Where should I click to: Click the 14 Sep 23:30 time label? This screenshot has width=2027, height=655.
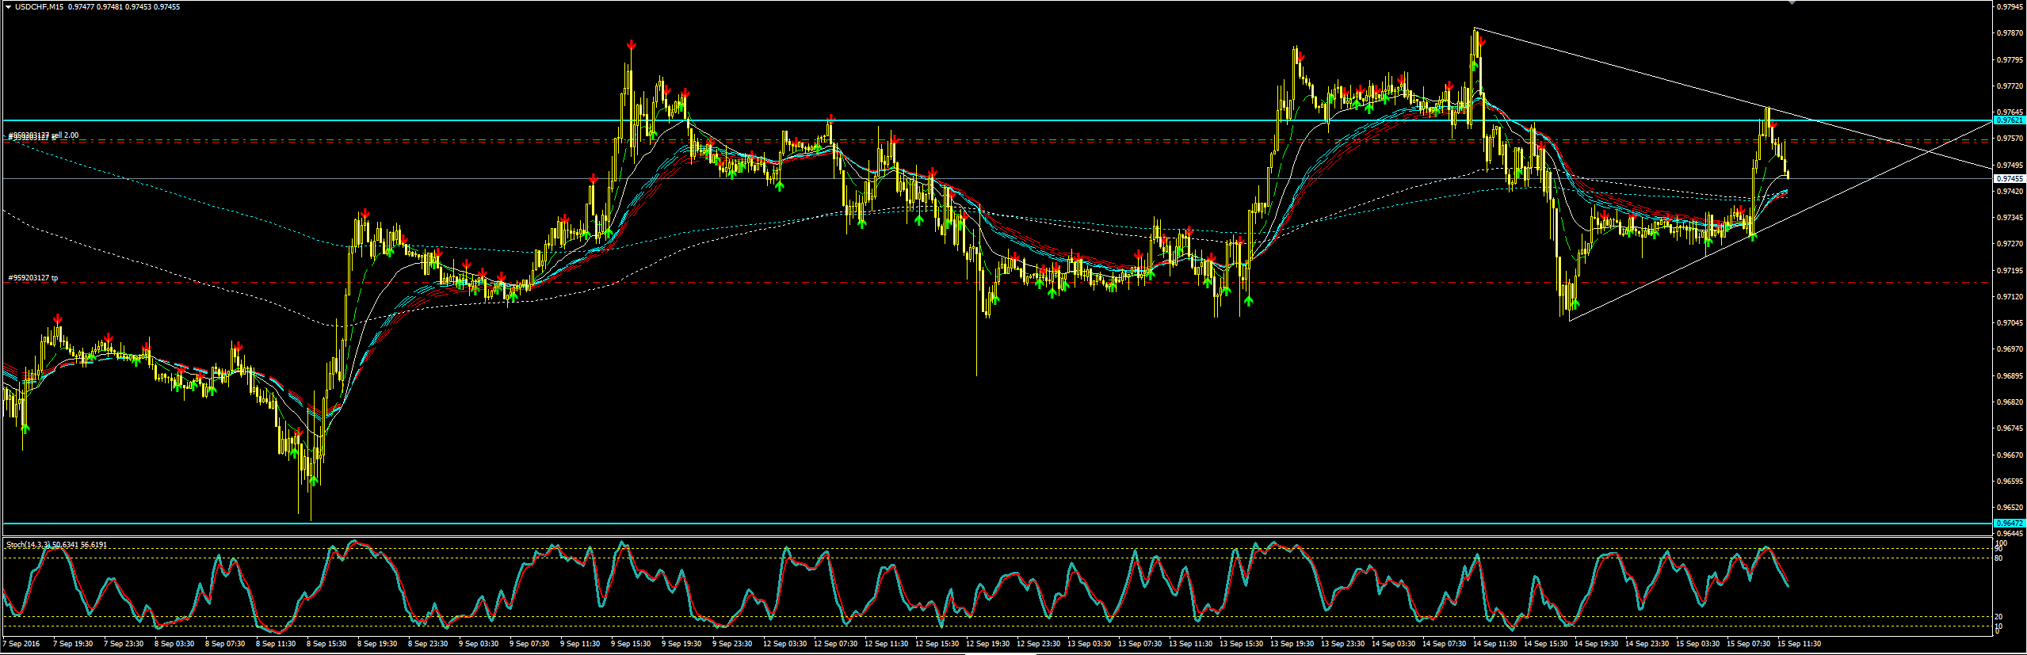pos(1647,644)
